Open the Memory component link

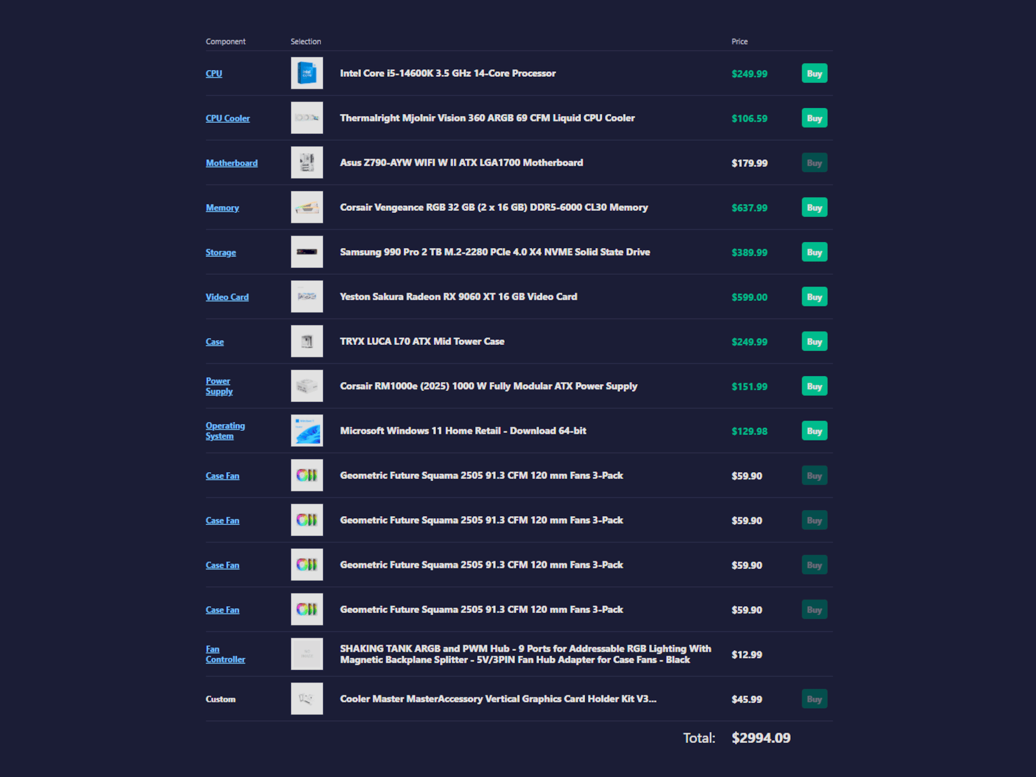tap(222, 207)
